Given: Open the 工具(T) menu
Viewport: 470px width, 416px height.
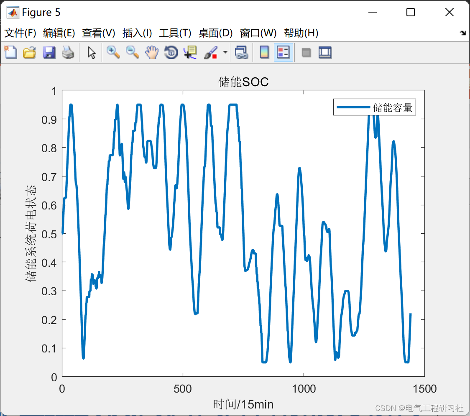Looking at the screenshot, I should pyautogui.click(x=175, y=33).
